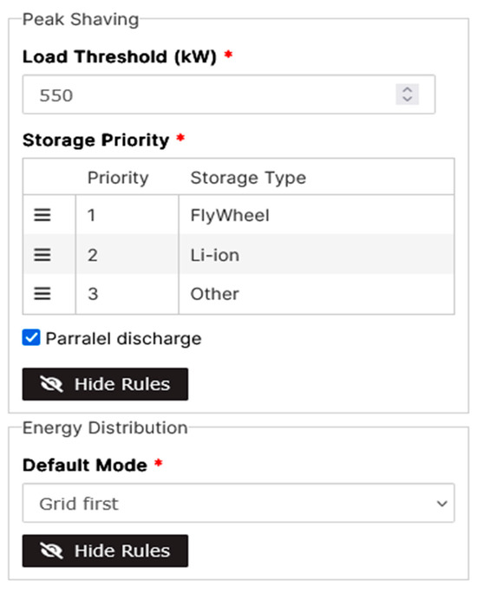Screen dimensions: 477x593
Task: Increase Load Threshold with up arrow
Action: pyautogui.click(x=407, y=89)
